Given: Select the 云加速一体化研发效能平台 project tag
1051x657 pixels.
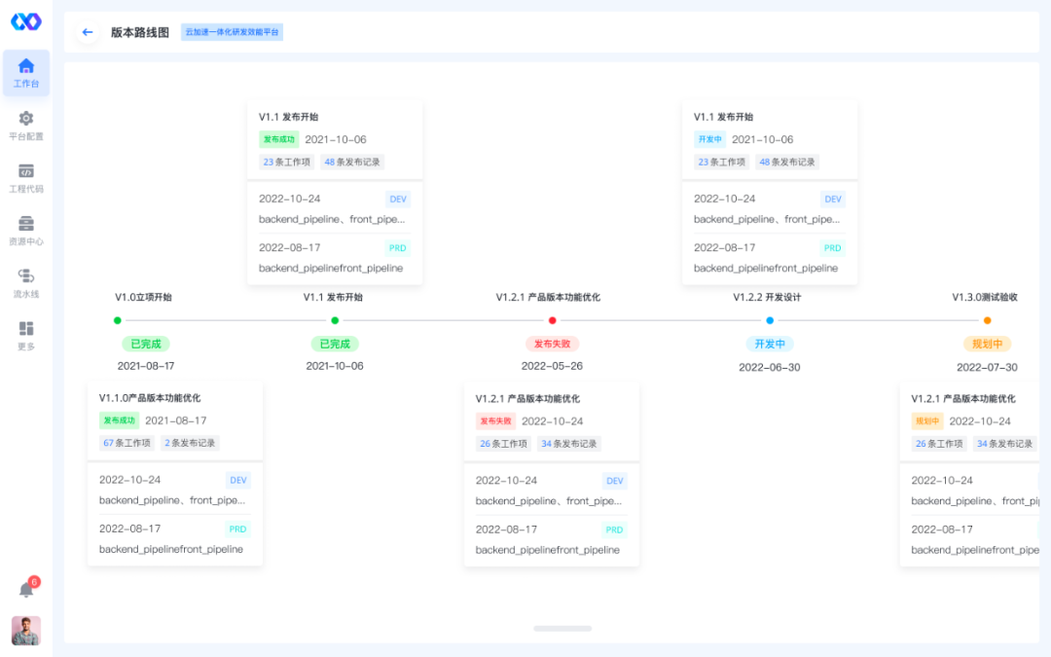Looking at the screenshot, I should [x=232, y=31].
